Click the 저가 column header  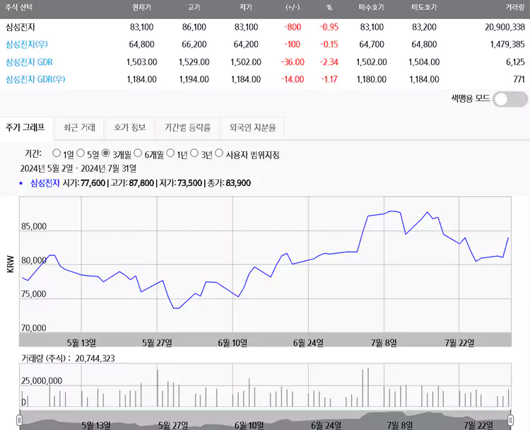click(x=246, y=8)
